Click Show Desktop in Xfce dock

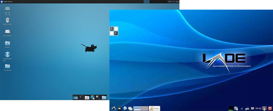coord(75,98)
